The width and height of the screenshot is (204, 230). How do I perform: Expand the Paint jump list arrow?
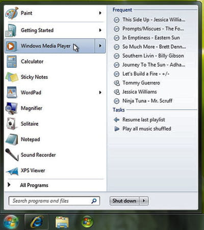tap(100, 13)
